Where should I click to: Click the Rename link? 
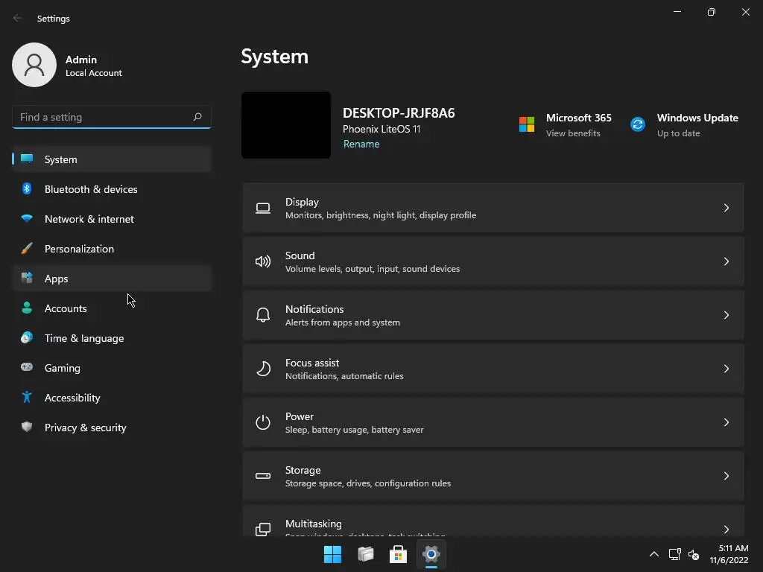coord(361,144)
